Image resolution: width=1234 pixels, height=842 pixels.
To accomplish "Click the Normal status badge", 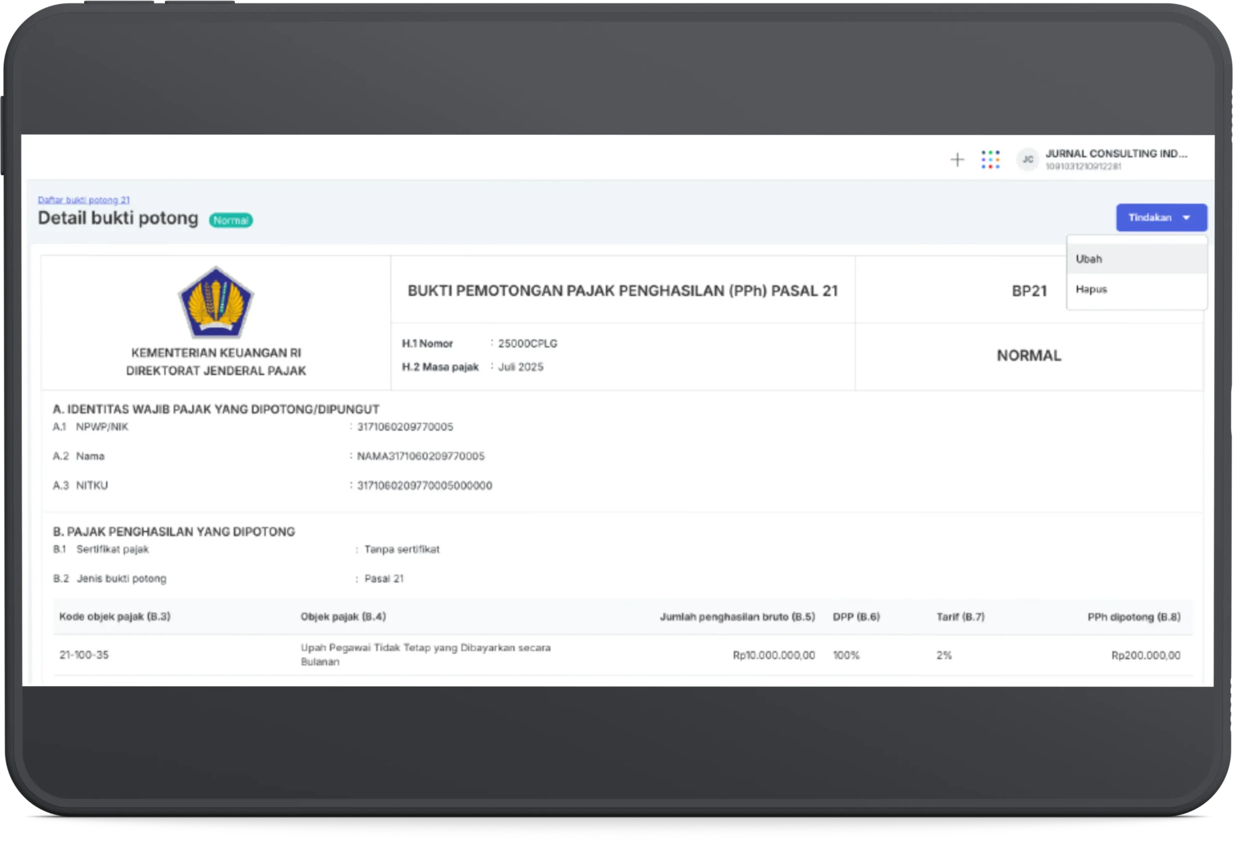I will click(230, 220).
